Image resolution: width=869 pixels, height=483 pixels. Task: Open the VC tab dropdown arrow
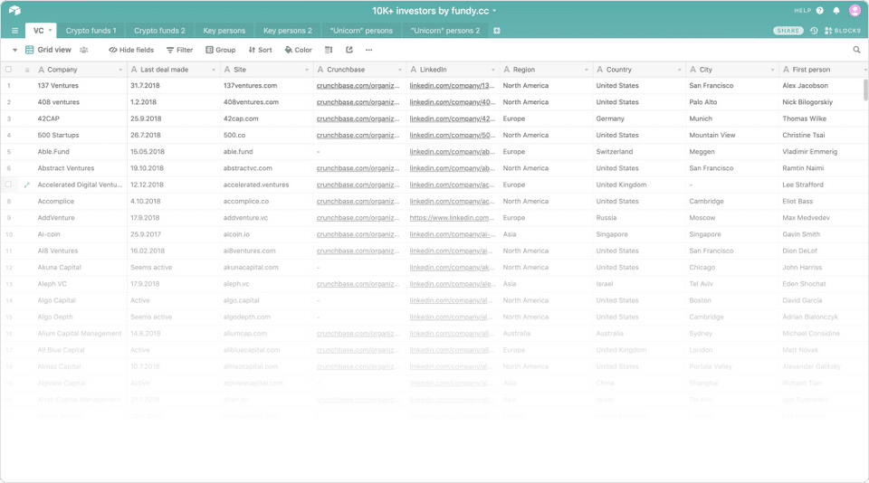[50, 31]
